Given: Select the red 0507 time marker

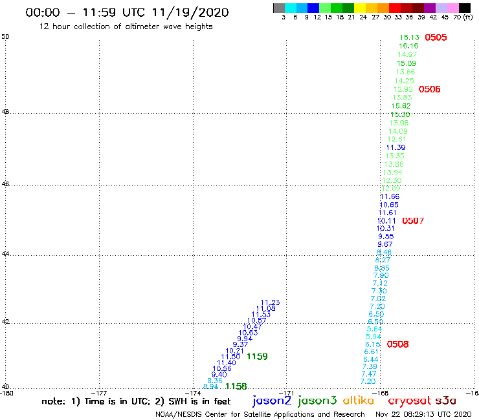Looking at the screenshot, I should coord(413,221).
